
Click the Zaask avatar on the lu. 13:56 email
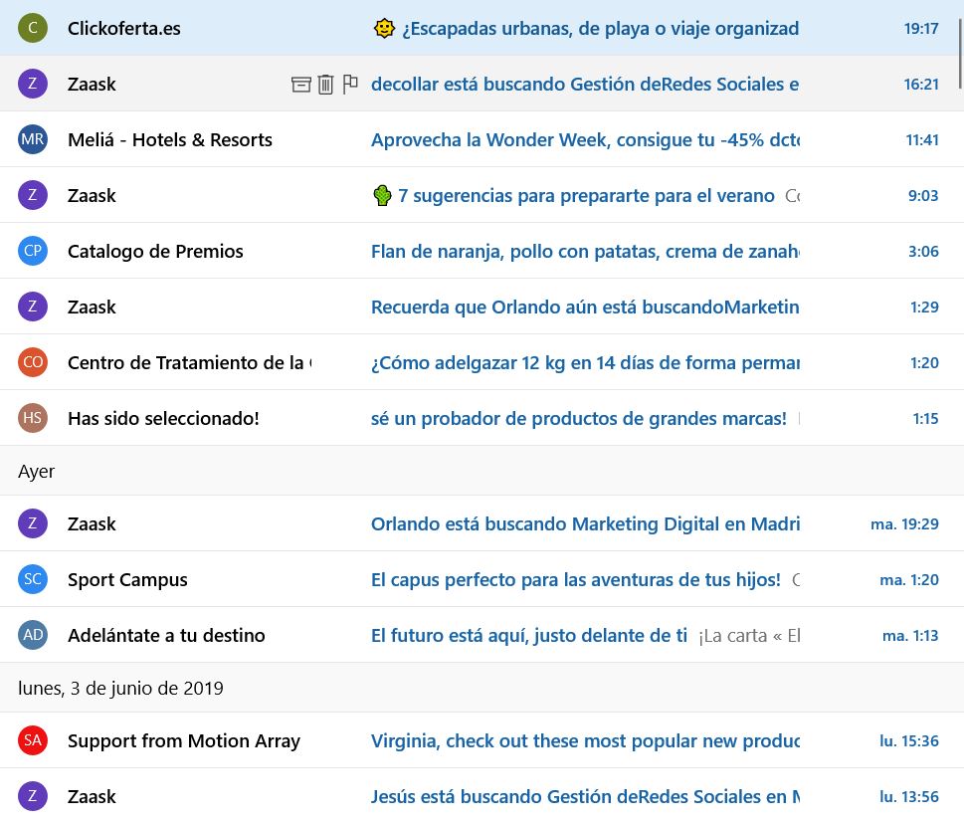tap(33, 796)
